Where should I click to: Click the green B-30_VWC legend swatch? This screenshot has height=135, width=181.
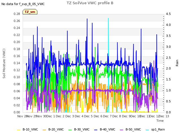(x=70, y=130)
